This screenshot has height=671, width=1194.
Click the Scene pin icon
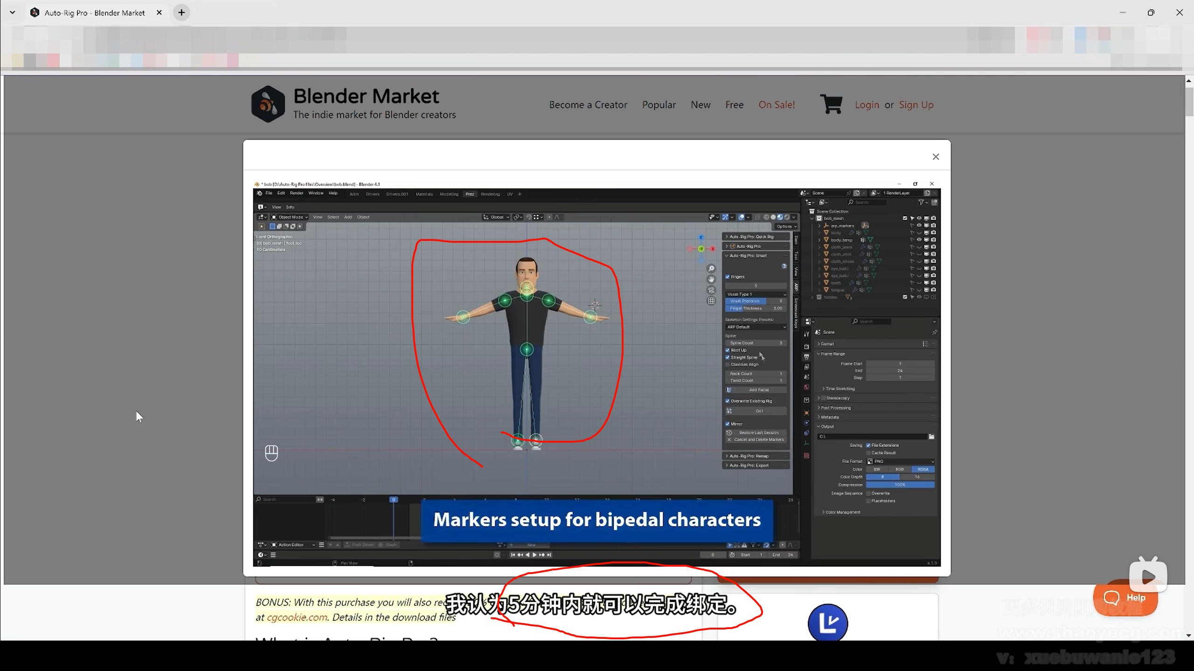pos(934,332)
